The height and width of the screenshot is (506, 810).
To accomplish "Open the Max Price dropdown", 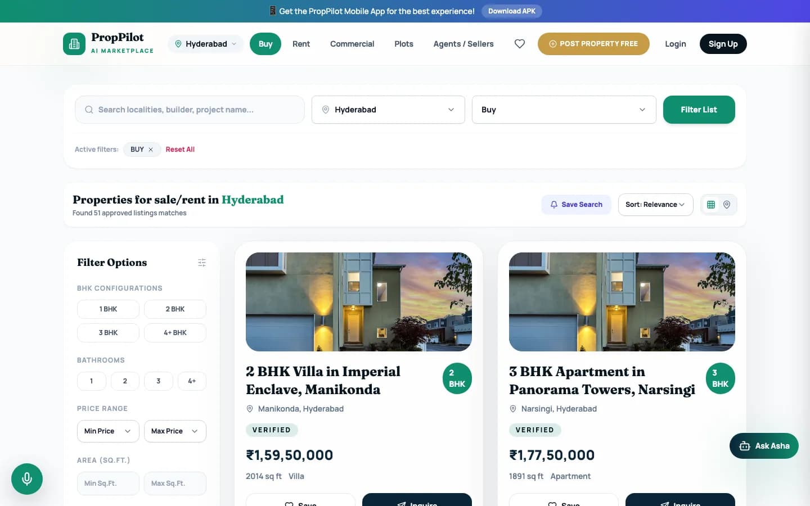I will pyautogui.click(x=175, y=431).
